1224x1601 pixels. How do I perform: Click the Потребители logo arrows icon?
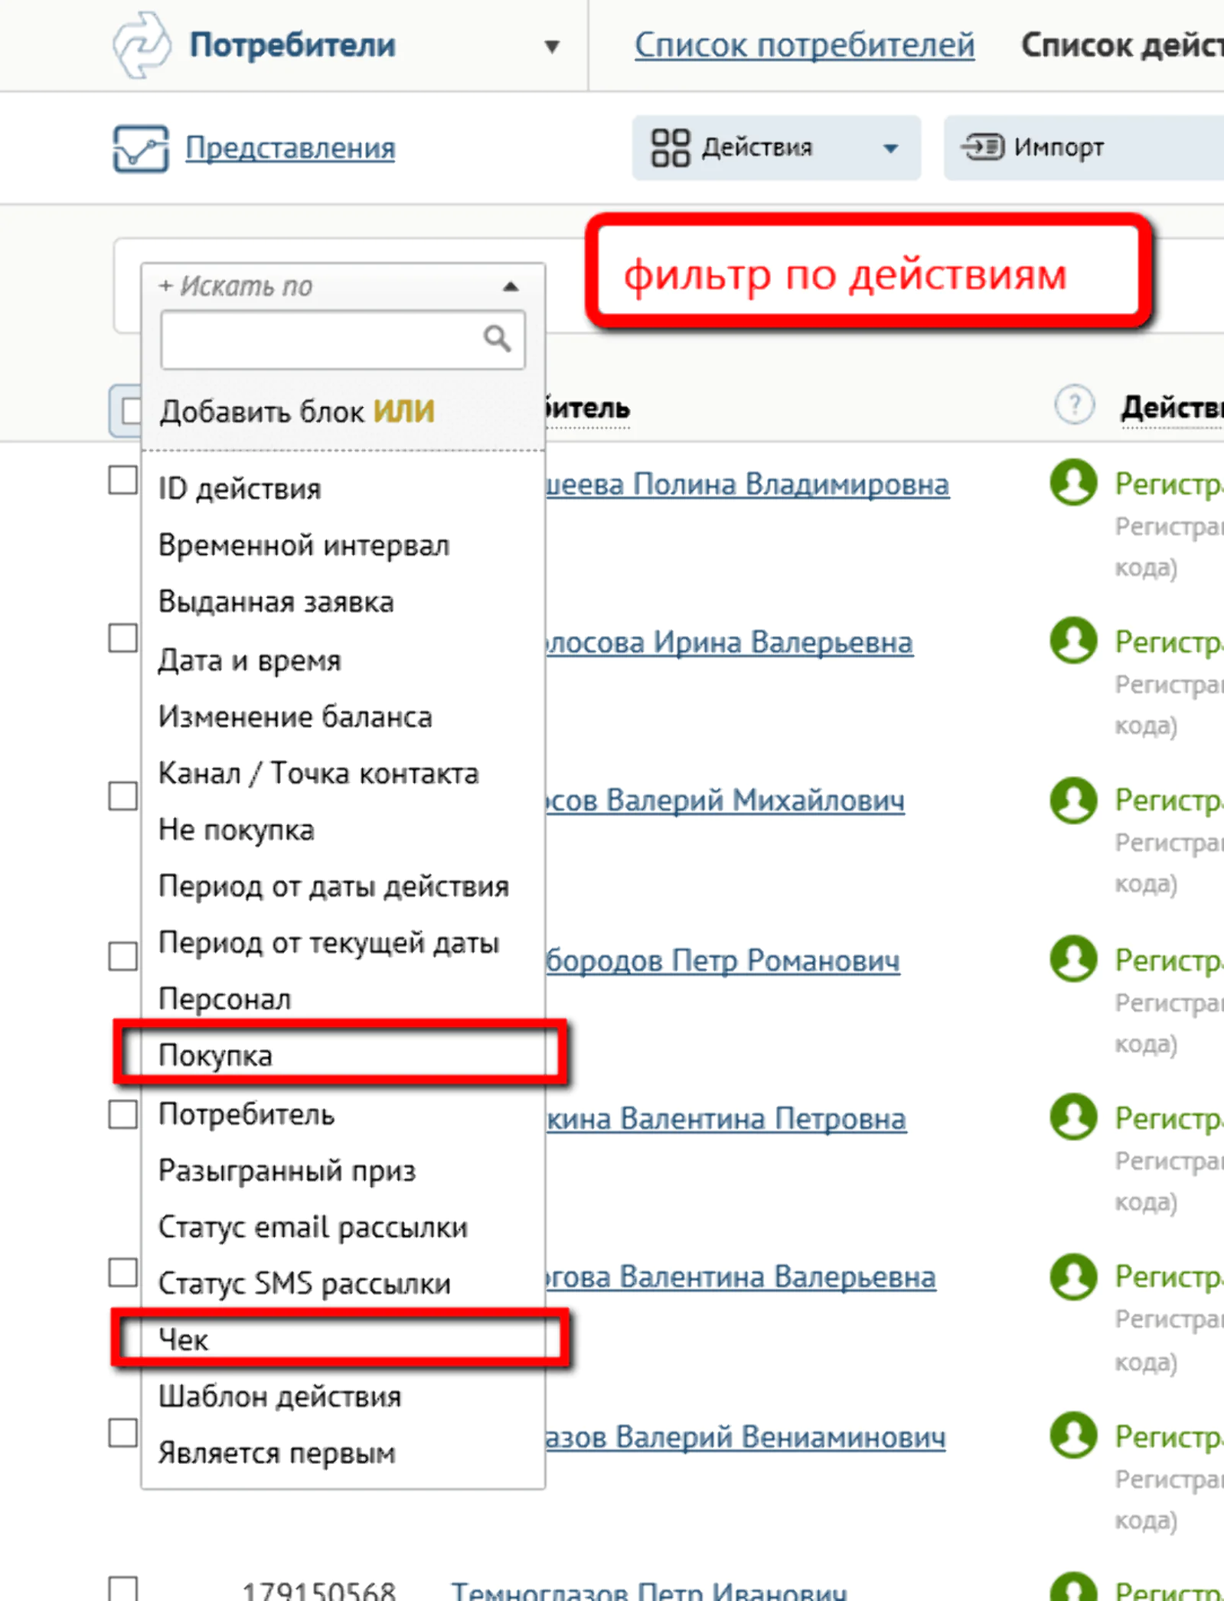coord(142,45)
